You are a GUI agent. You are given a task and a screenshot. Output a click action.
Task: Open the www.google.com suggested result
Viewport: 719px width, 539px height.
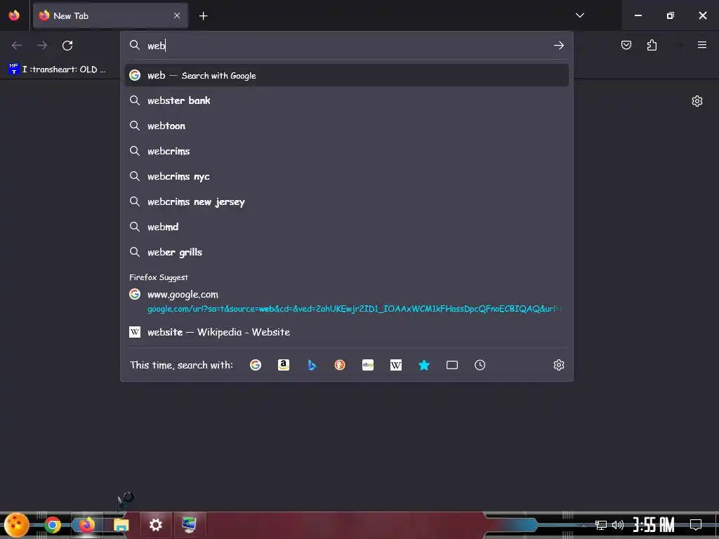(x=347, y=301)
